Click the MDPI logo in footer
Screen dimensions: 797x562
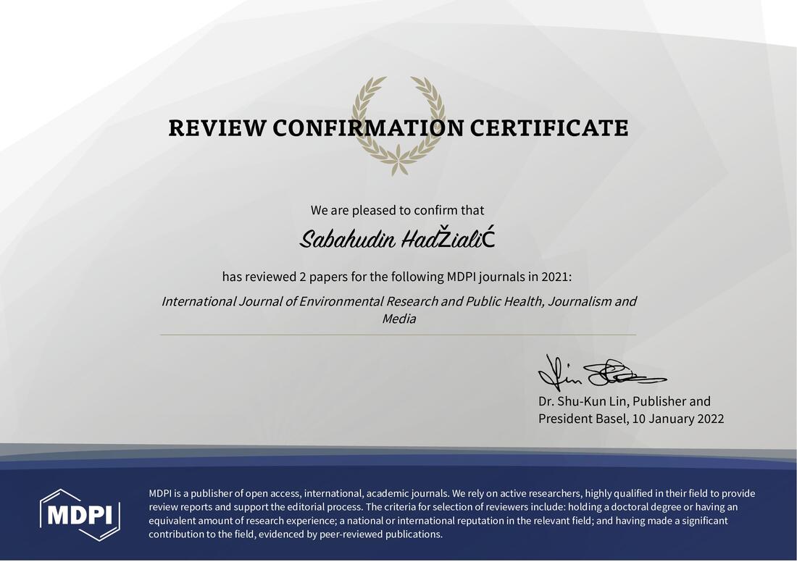click(80, 514)
